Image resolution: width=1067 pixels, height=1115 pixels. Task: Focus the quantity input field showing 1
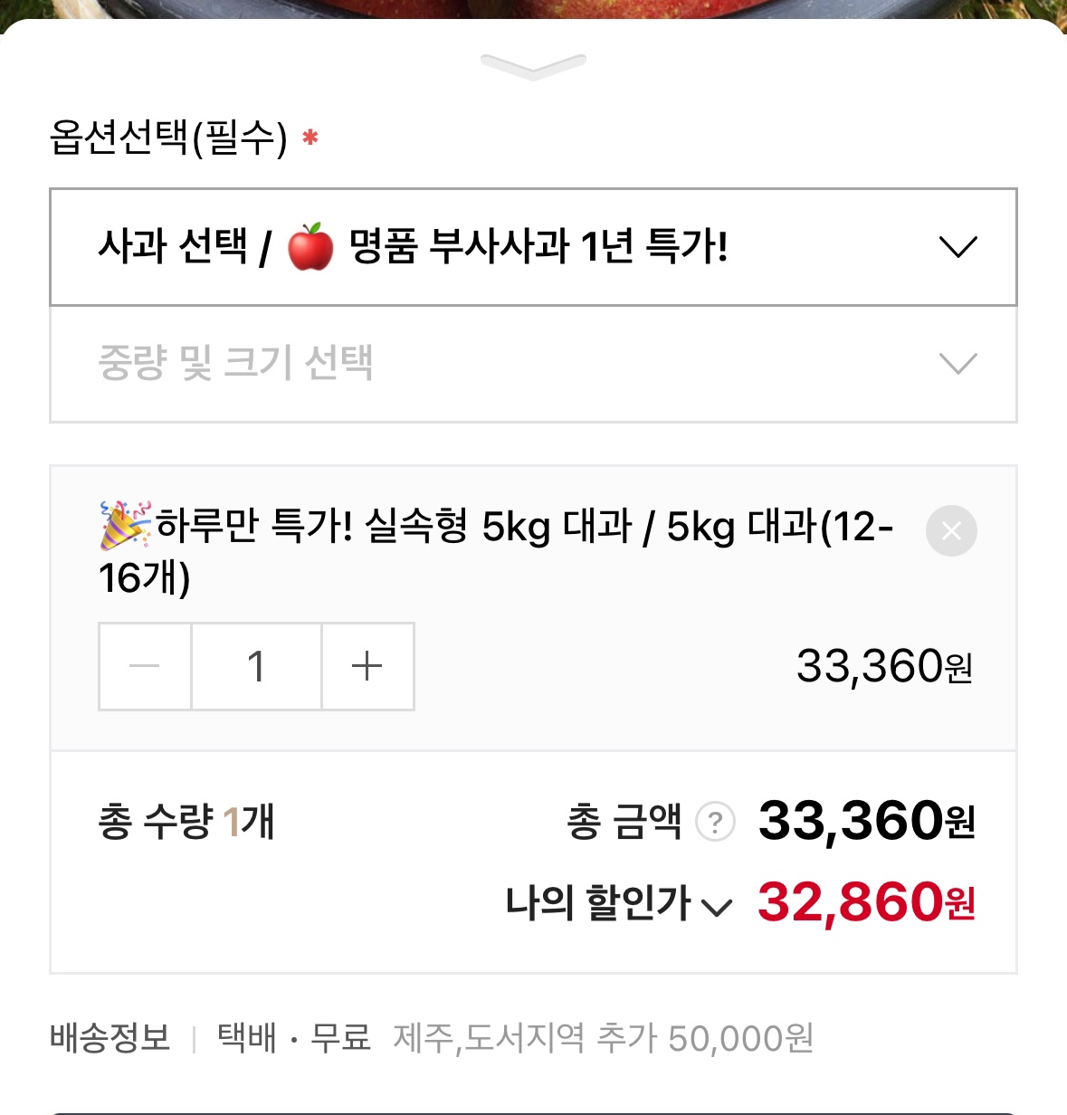[x=256, y=667]
